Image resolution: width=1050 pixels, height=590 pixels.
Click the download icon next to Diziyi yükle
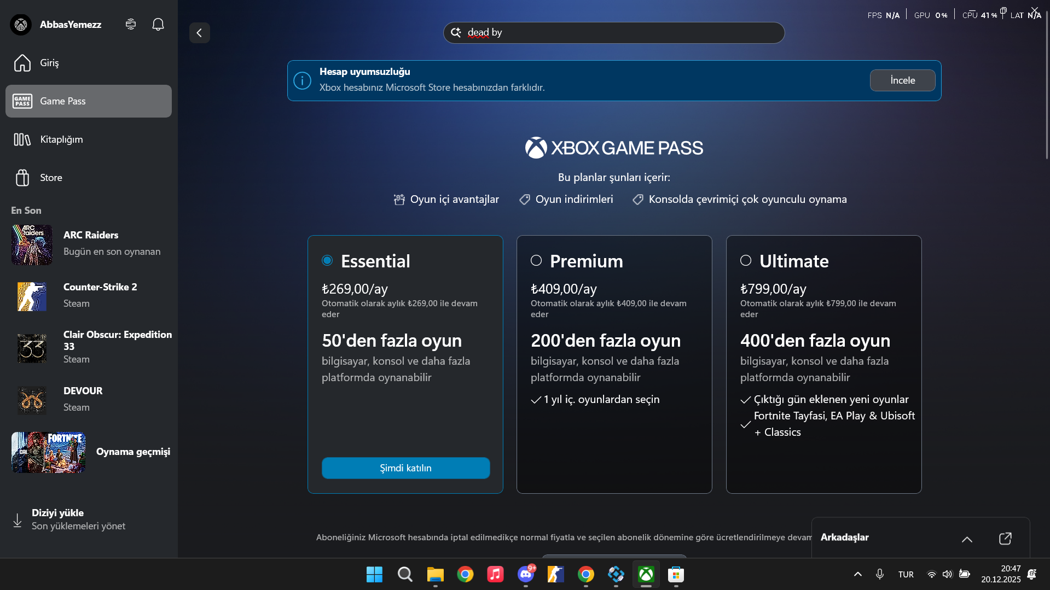18,520
